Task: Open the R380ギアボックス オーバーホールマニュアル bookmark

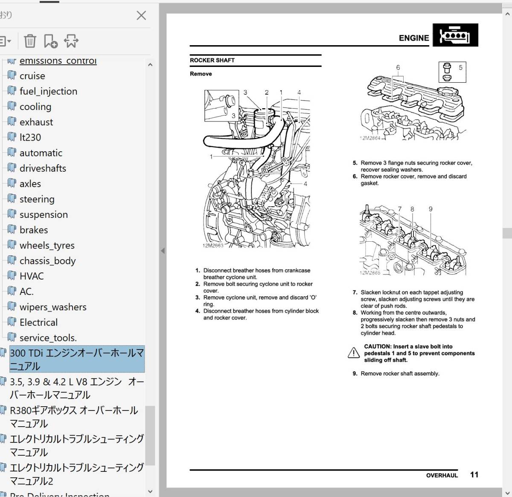Action: tap(74, 417)
